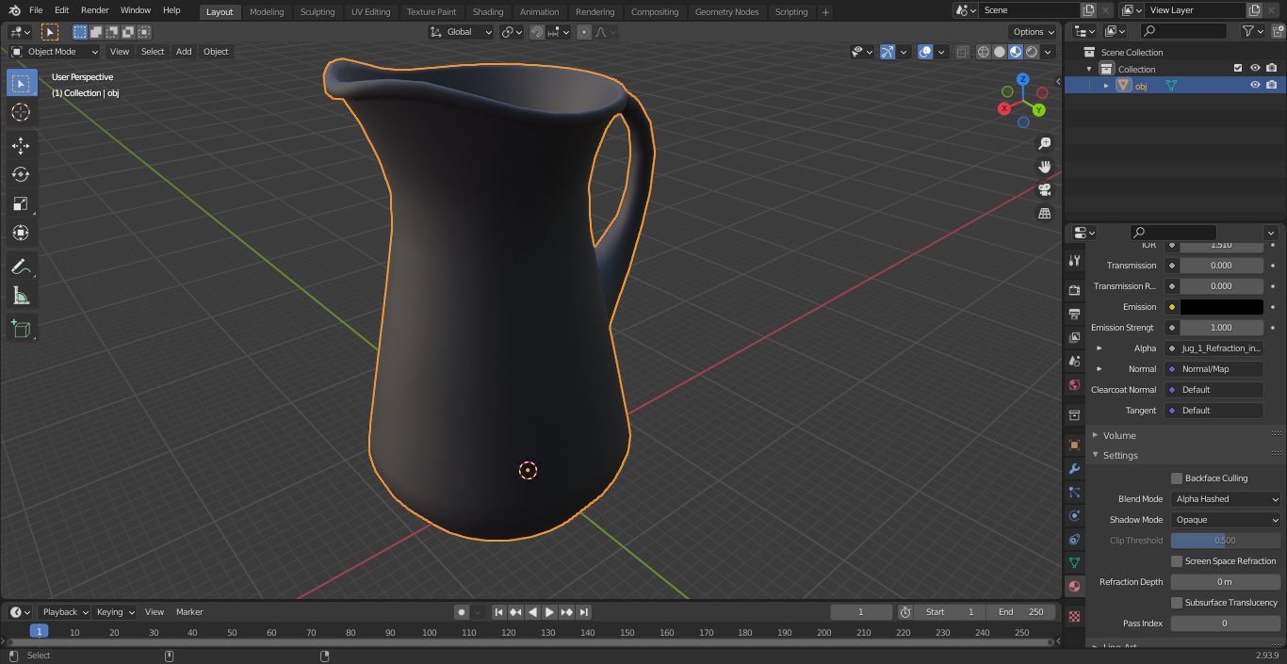Open the Blend Mode dropdown

coord(1226,499)
